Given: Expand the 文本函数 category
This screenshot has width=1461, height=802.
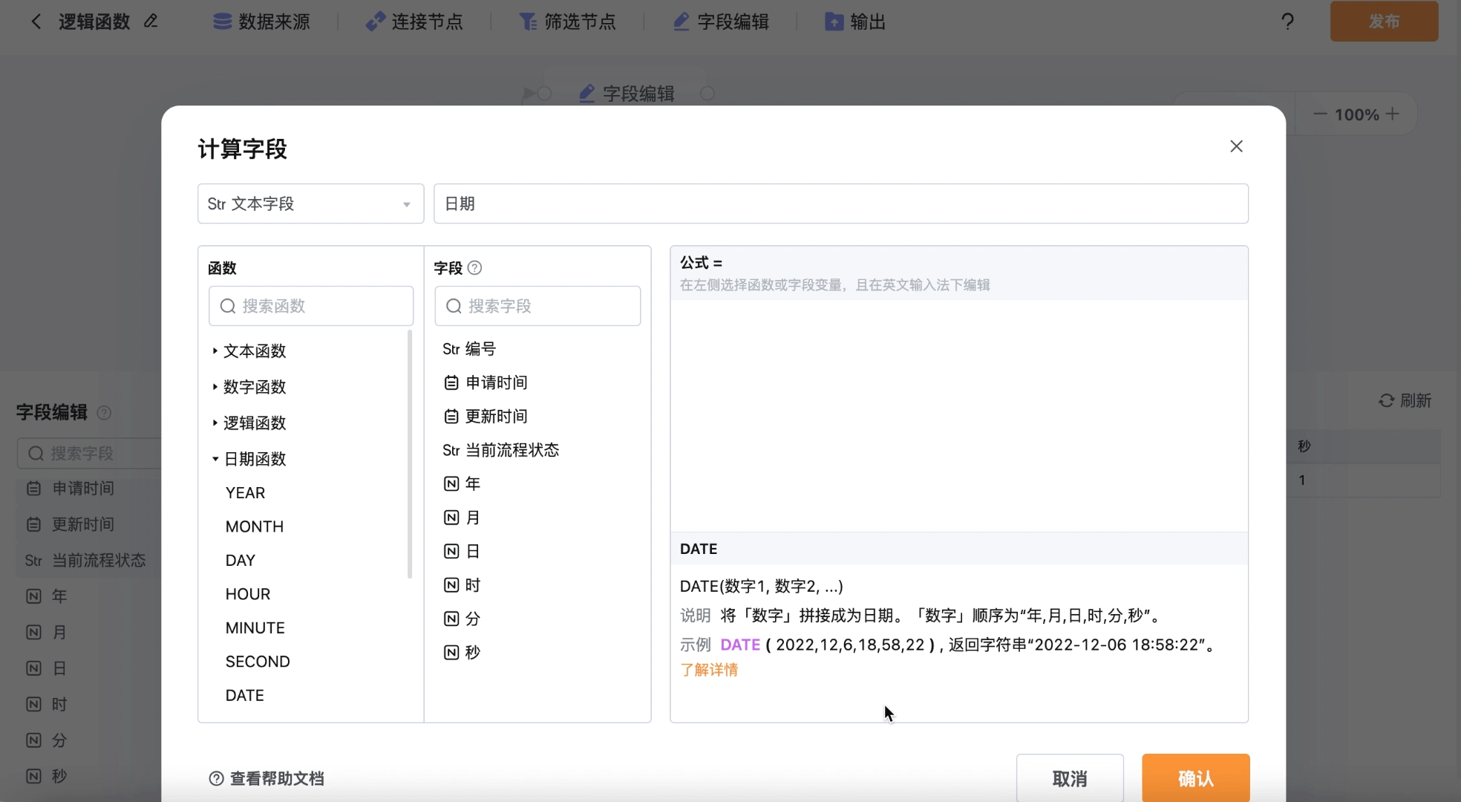Looking at the screenshot, I should tap(249, 351).
